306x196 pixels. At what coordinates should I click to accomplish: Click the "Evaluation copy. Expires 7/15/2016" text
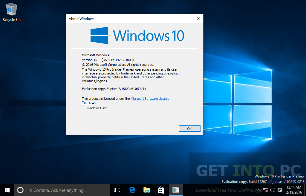[108, 89]
